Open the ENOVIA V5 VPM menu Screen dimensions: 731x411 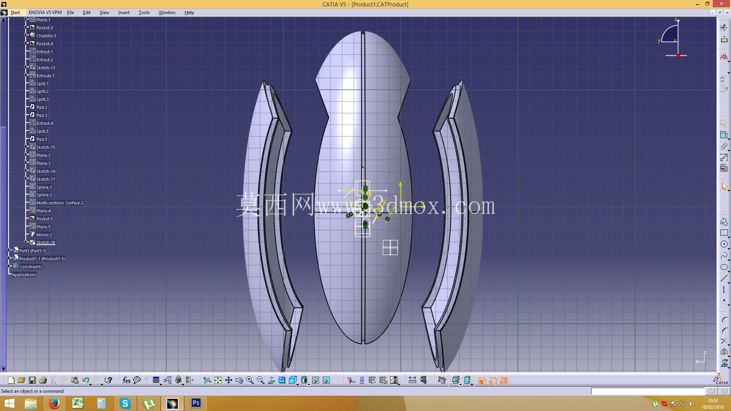pos(45,13)
